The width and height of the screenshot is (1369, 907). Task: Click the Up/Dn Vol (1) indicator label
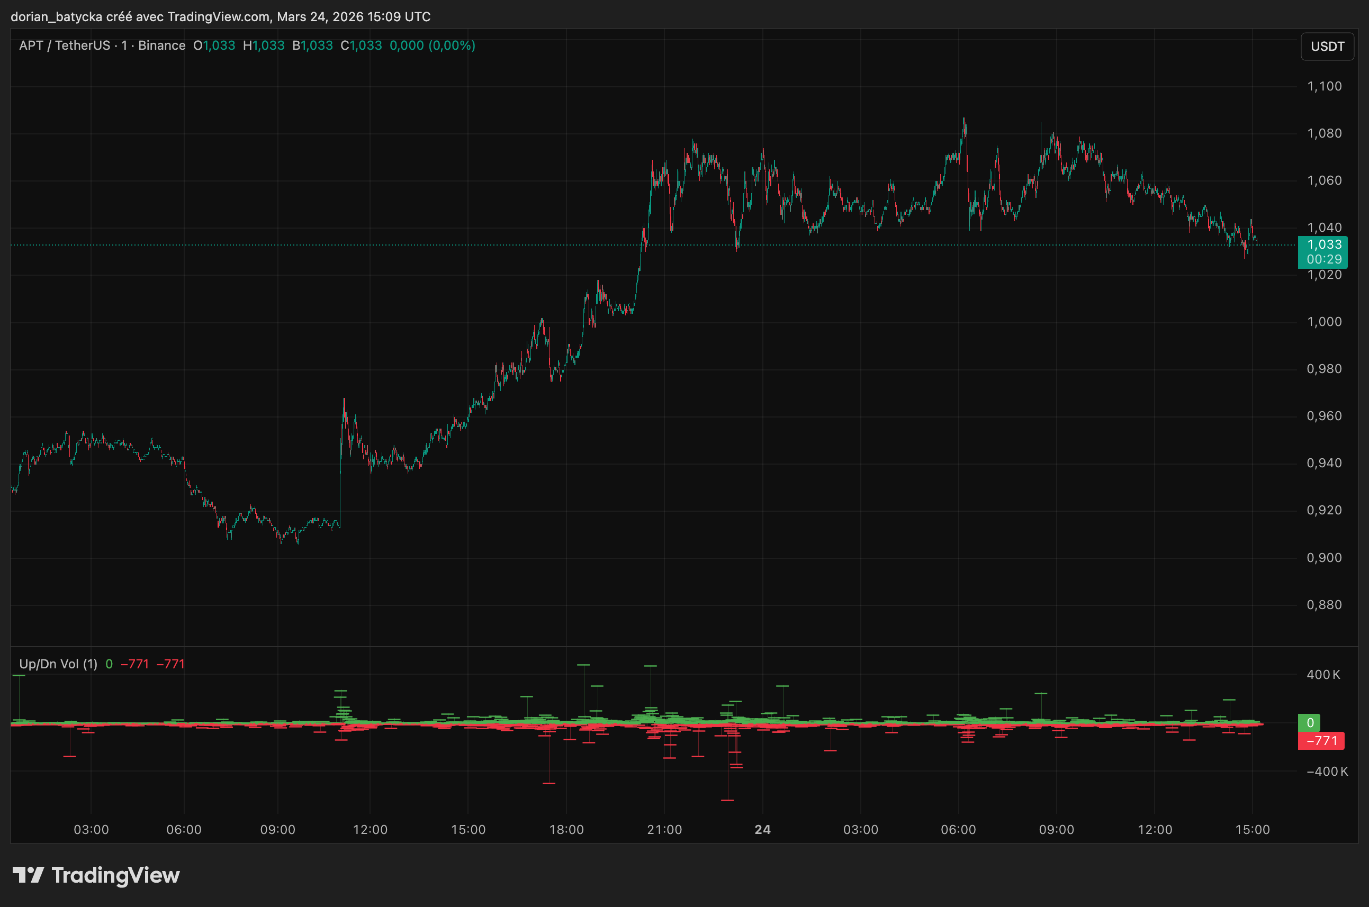click(58, 664)
